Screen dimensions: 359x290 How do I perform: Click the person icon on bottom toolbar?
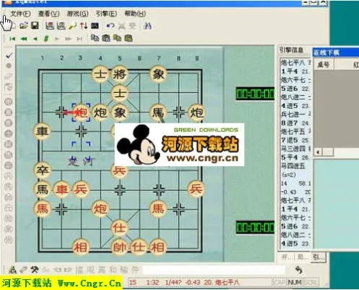coord(12,270)
